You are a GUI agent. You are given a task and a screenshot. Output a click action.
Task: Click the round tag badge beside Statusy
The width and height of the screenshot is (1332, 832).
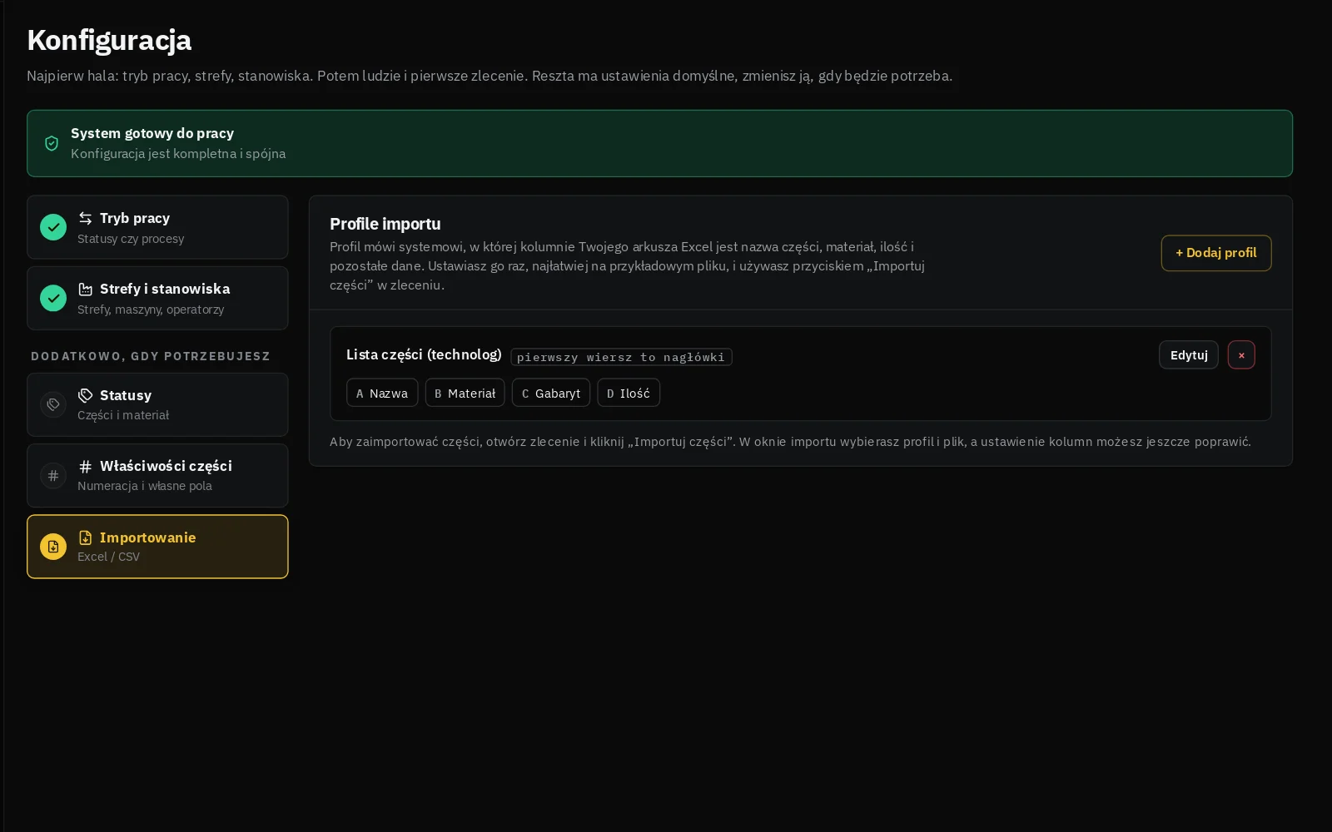53,404
